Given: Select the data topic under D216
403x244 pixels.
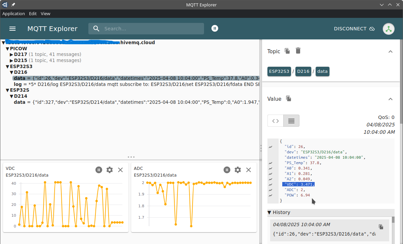Looking at the screenshot, I should [136, 78].
